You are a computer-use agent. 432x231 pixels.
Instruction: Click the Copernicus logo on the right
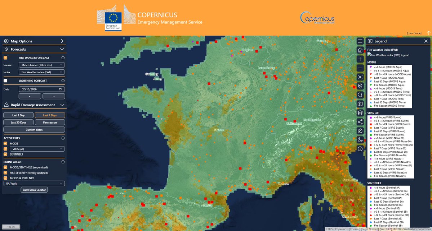pyautogui.click(x=317, y=18)
